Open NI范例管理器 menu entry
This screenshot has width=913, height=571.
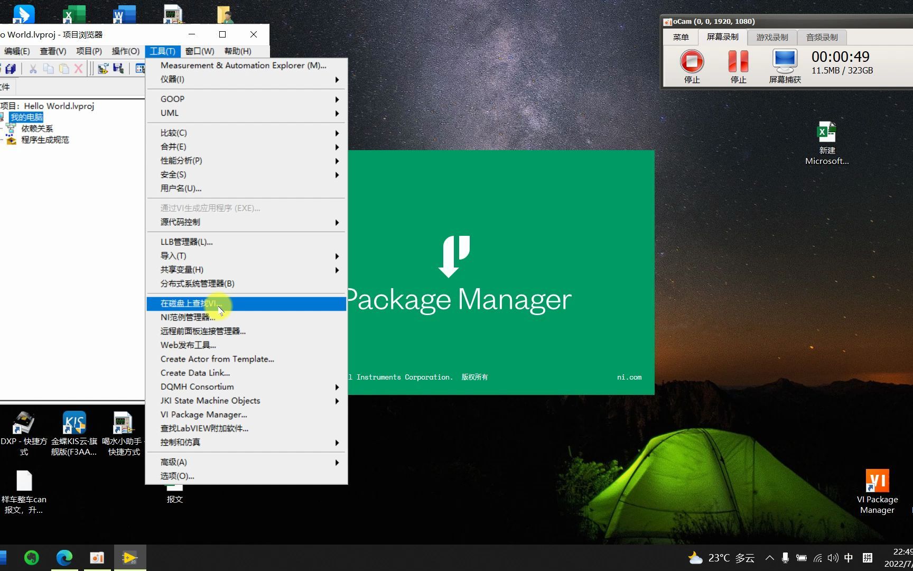246,317
